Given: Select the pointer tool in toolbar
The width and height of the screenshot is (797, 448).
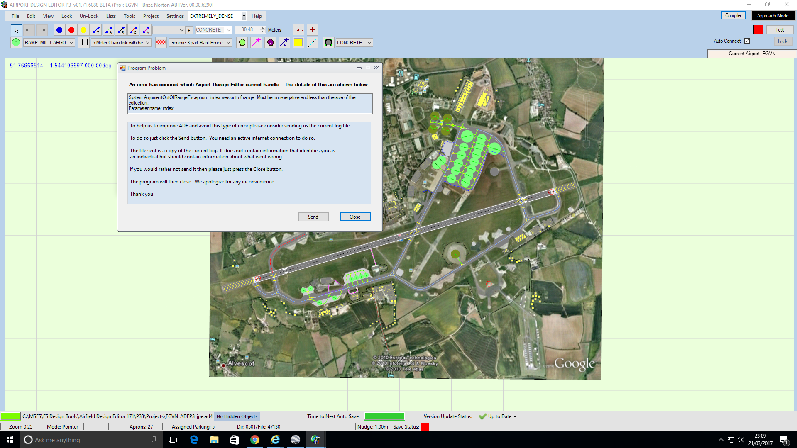Looking at the screenshot, I should point(16,30).
